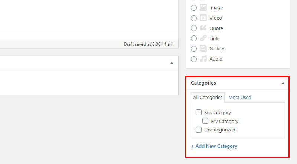Select the Audio format radio button
Screen dimensions: 297x164
tap(194, 59)
